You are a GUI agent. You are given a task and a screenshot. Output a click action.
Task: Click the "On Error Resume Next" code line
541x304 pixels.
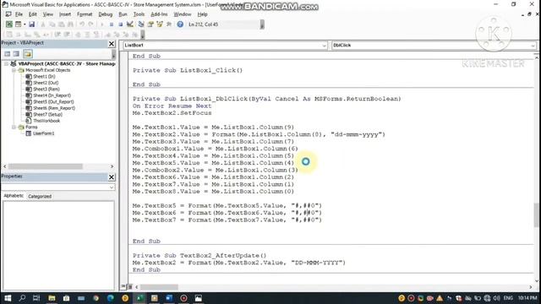tap(172, 106)
